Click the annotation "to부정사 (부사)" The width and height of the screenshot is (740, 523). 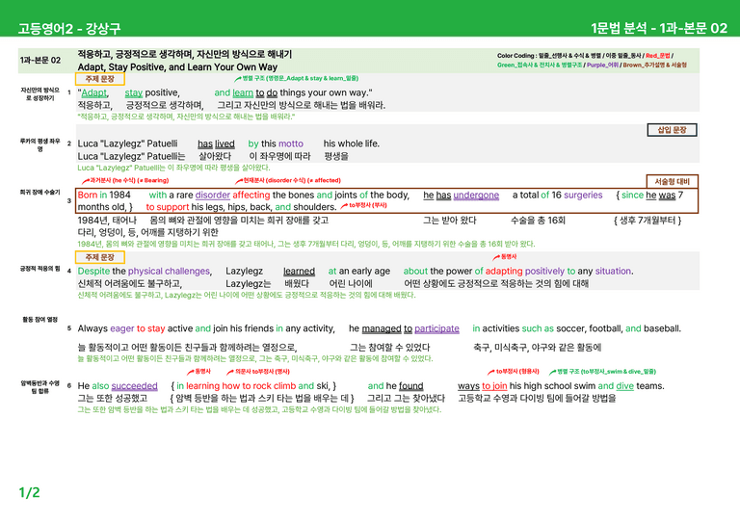click(364, 205)
